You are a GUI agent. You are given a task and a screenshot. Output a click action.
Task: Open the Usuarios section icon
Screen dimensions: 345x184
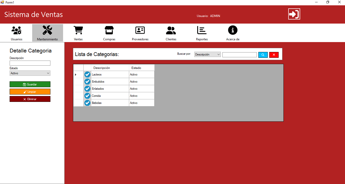[16, 30]
